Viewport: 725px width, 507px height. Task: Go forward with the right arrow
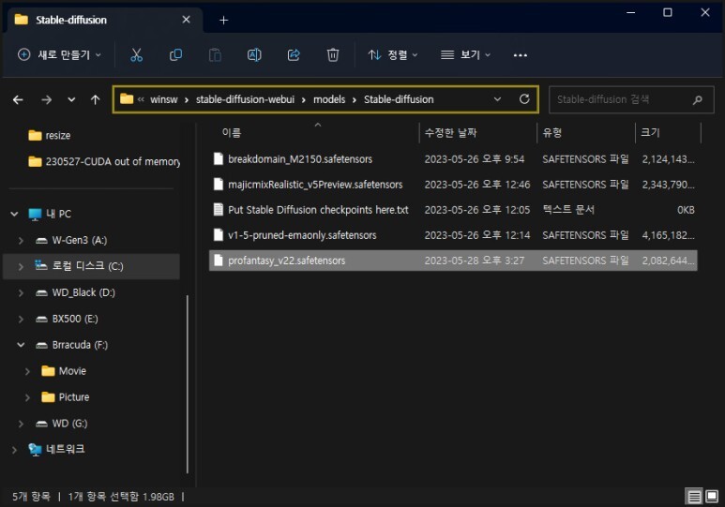click(x=46, y=99)
